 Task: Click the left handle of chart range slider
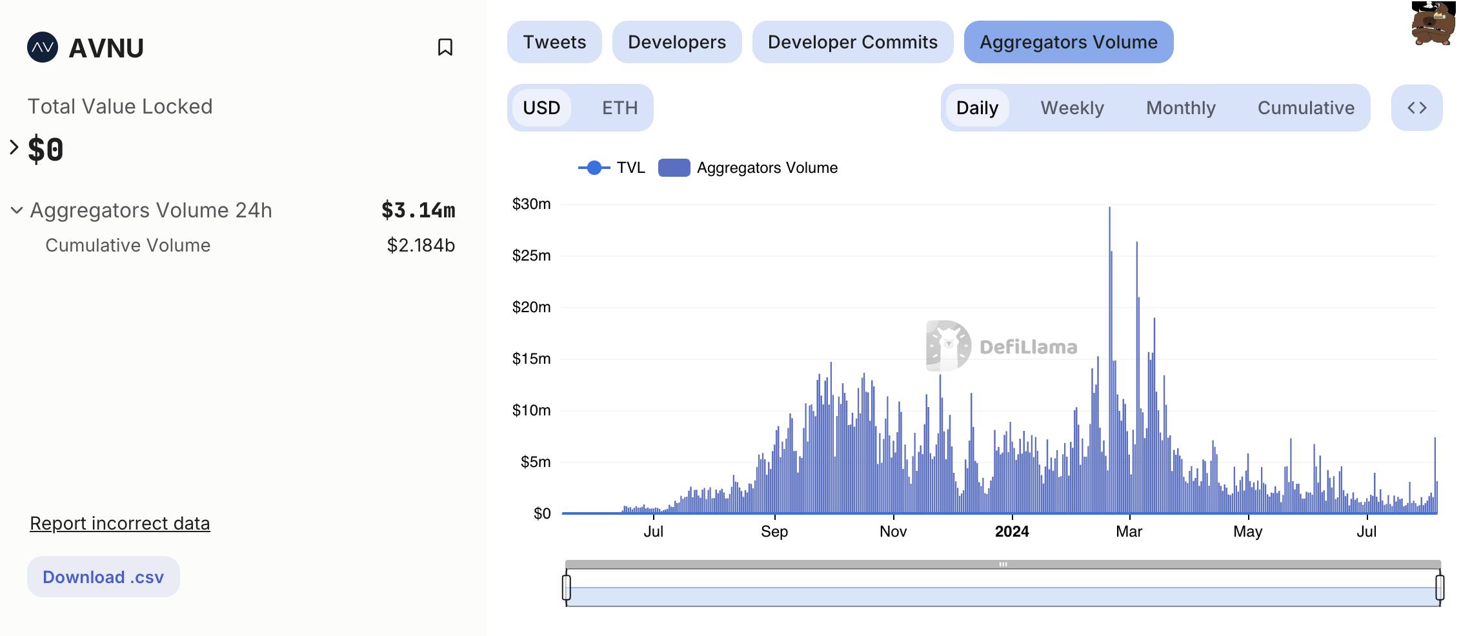tap(567, 588)
